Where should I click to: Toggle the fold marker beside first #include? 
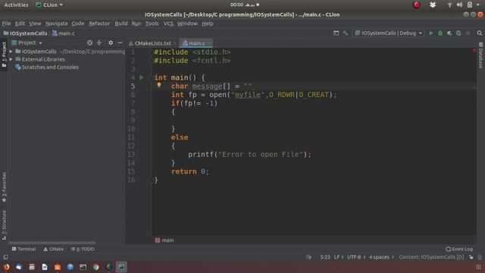152,52
